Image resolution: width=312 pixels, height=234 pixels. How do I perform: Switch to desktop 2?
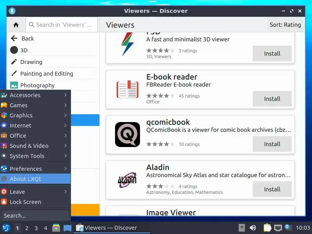point(27,228)
